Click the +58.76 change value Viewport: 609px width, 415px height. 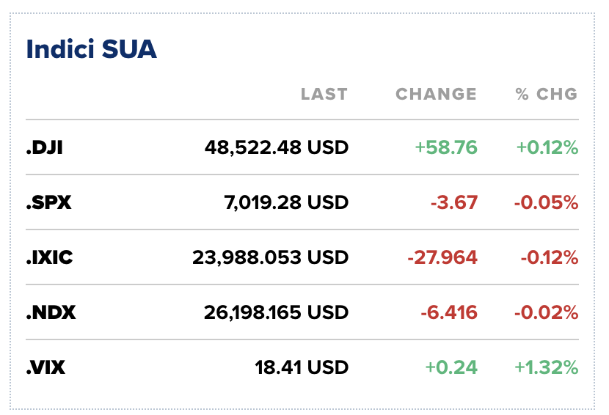pos(446,148)
